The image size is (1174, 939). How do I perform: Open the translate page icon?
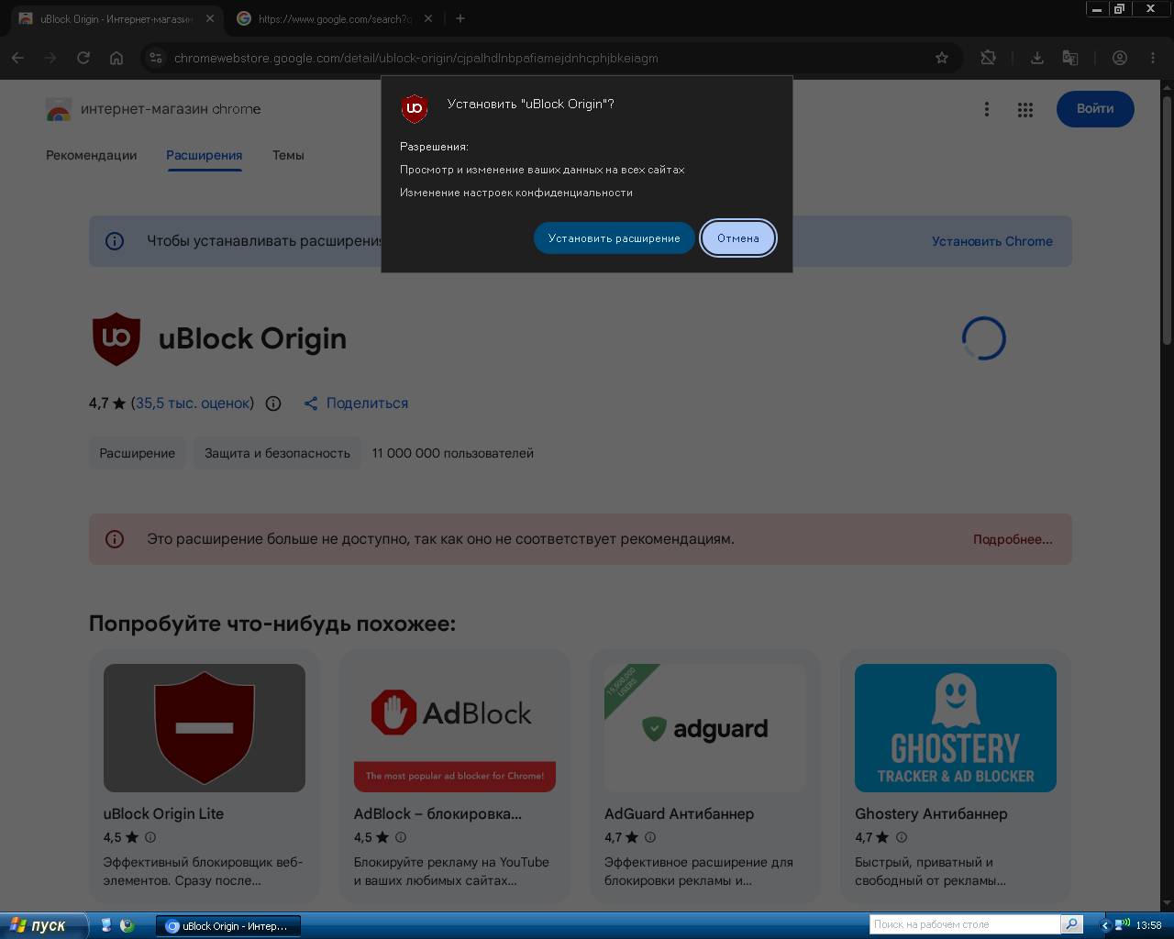(1070, 58)
